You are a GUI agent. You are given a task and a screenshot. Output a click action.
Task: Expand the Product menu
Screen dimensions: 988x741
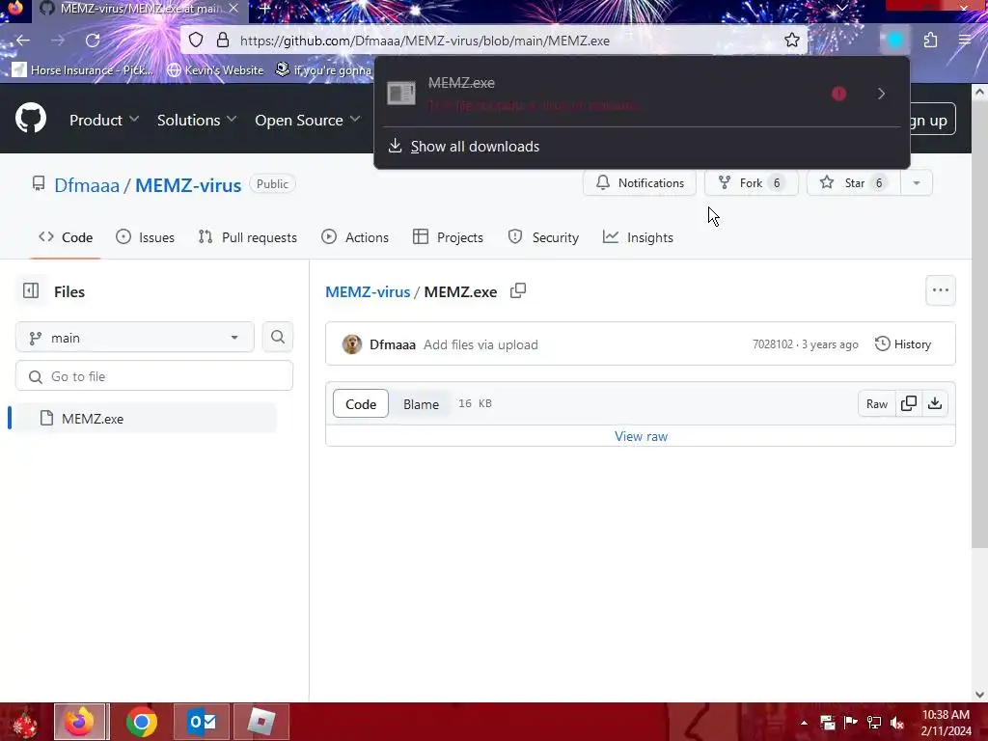(104, 120)
